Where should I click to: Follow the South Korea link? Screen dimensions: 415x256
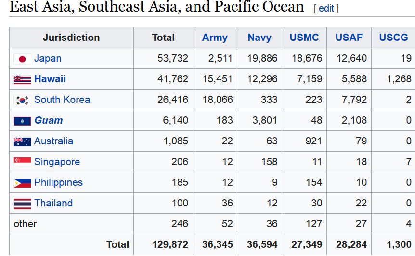[62, 100]
